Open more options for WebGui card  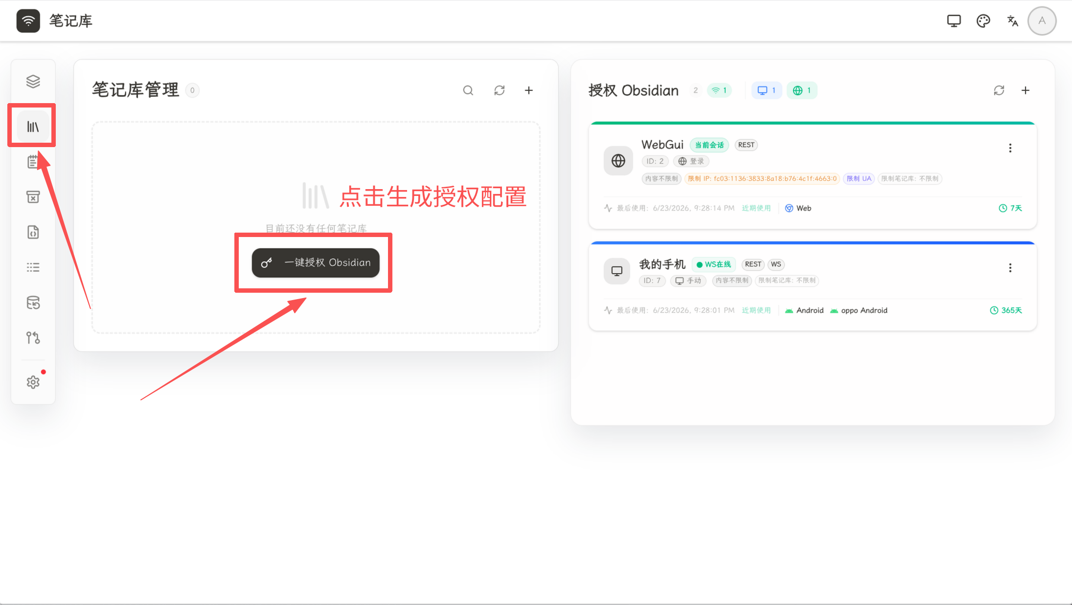click(1010, 148)
